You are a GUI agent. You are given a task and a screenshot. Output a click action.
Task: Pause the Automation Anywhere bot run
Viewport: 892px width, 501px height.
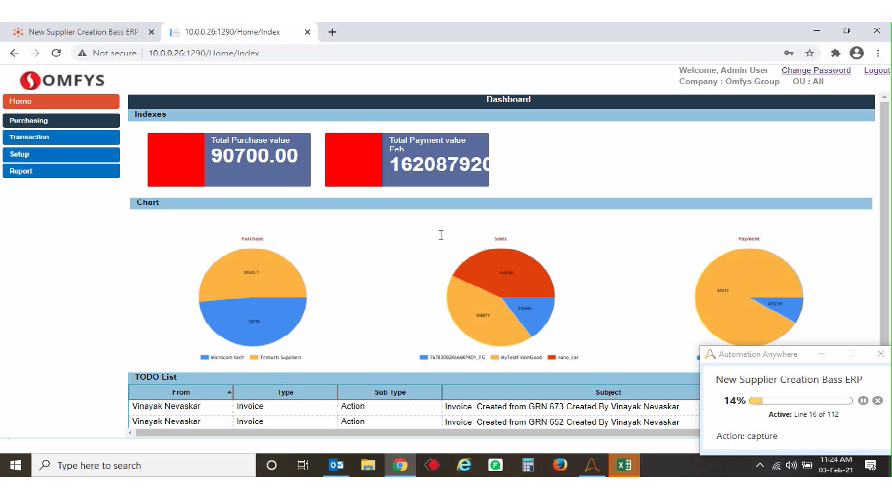pos(863,401)
